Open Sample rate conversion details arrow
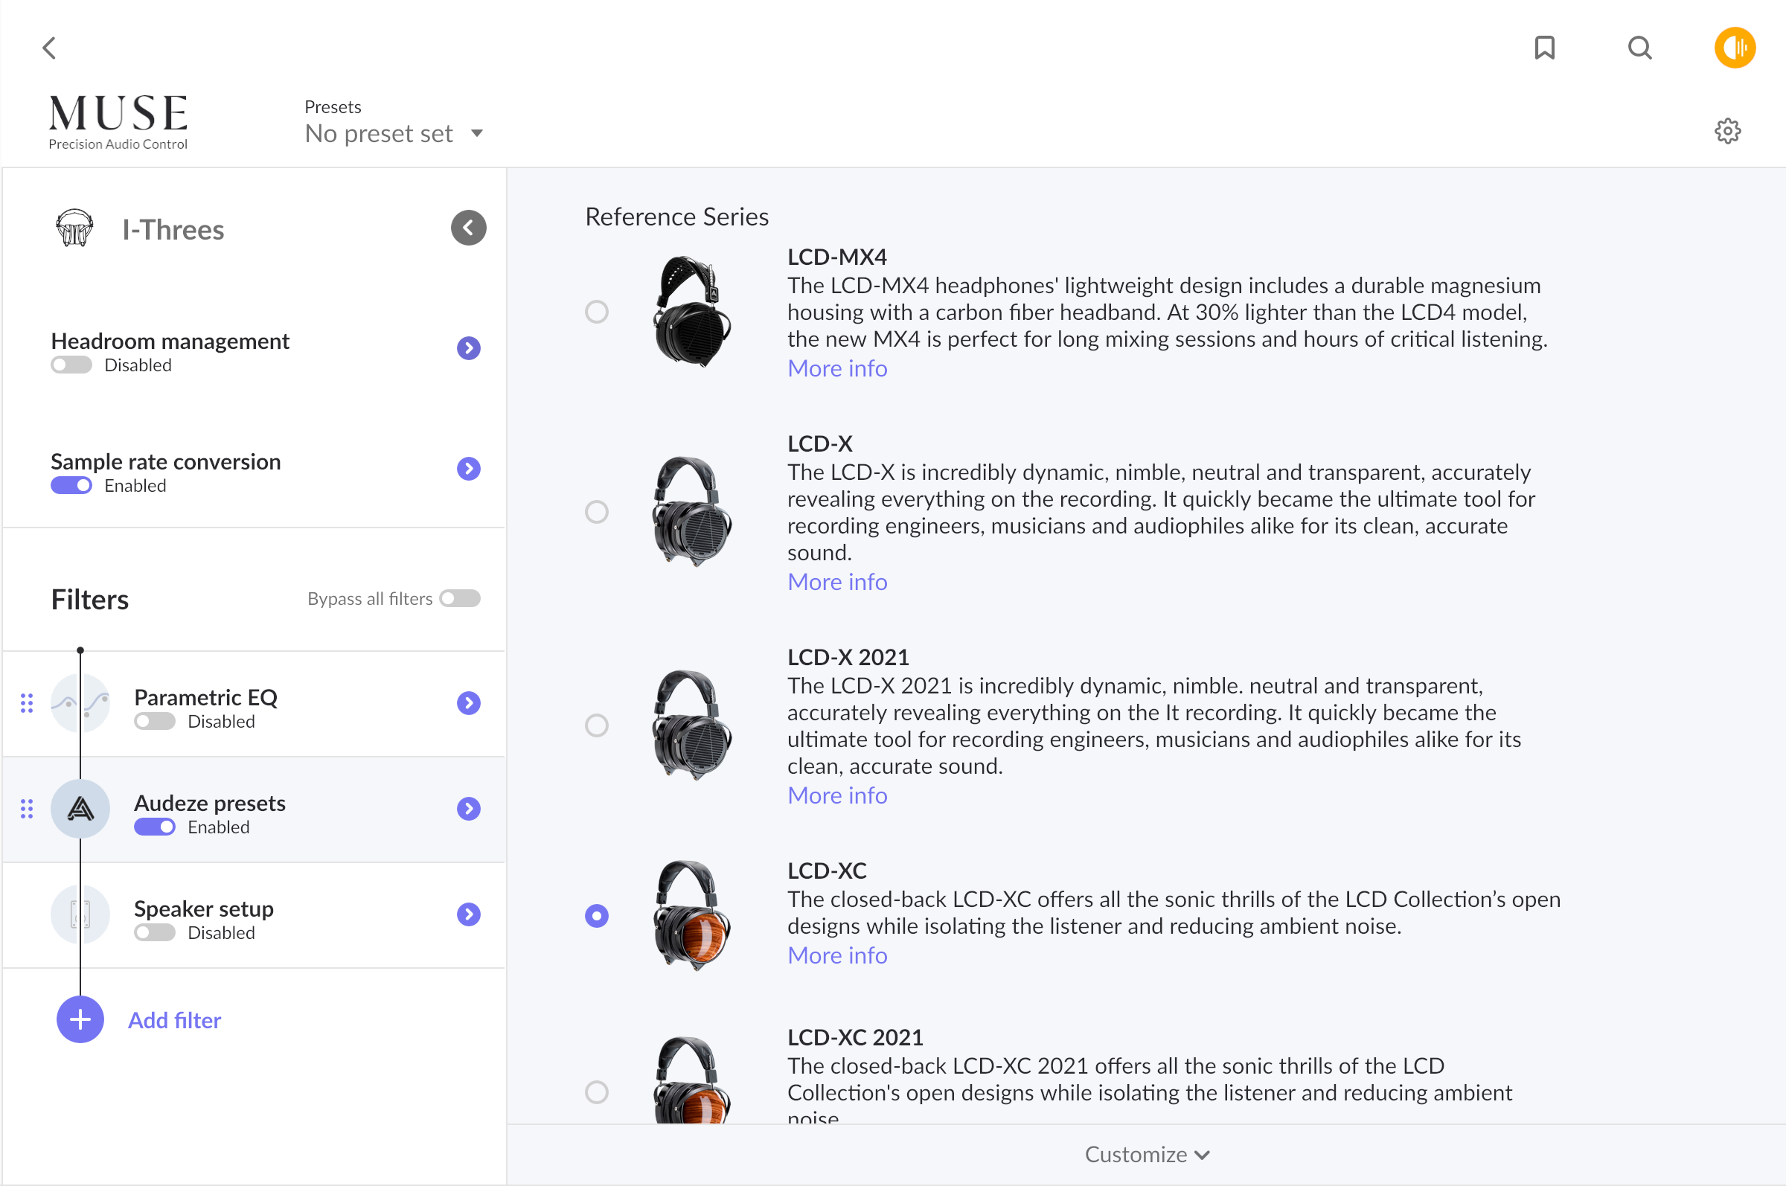Screen dimensions: 1786x1186 (x=468, y=468)
